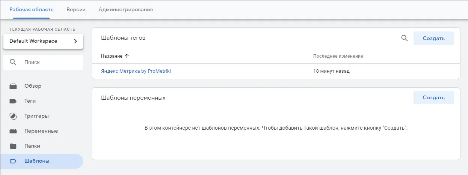
Task: Expand the Default Workspace chevron
Action: pos(75,41)
